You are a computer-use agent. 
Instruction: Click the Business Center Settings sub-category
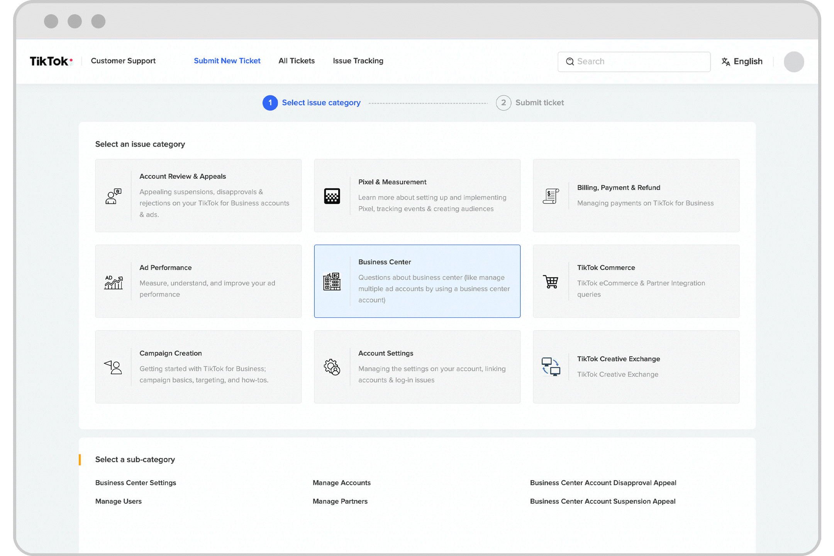135,482
